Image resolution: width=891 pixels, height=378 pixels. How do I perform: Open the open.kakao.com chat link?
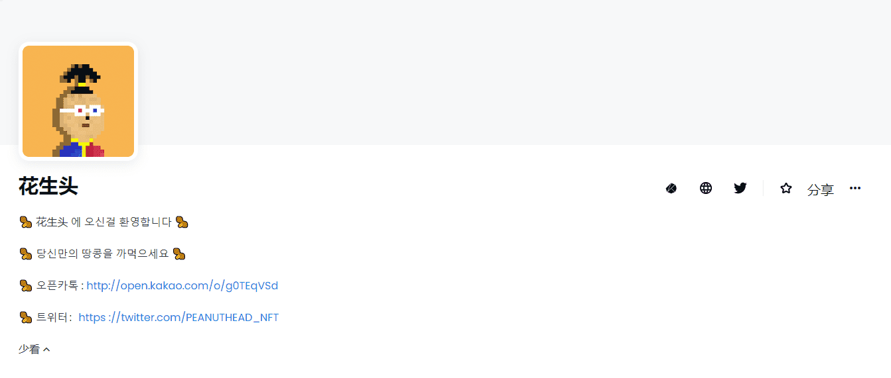tap(182, 286)
